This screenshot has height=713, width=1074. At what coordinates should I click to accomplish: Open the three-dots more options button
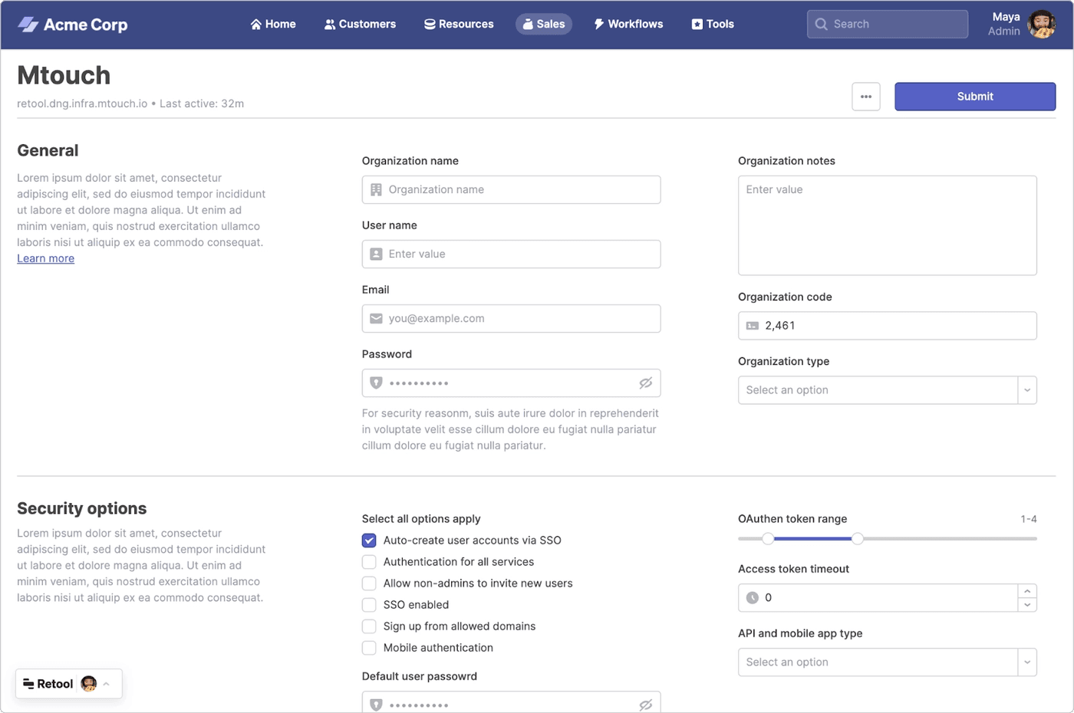(x=865, y=97)
